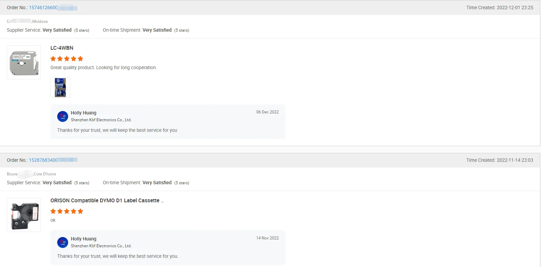Click the DYMO D1 cassette product thumbnail
Screen dimensions: 541x267
[24, 215]
